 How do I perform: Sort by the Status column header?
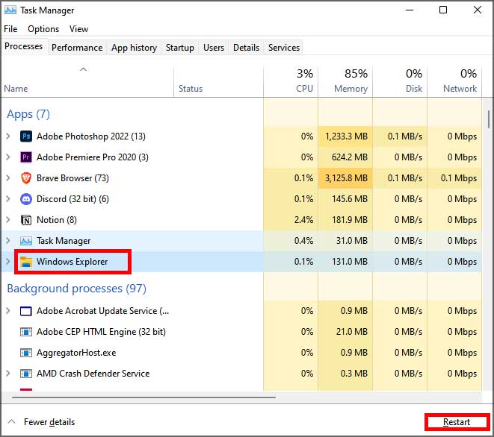[218, 81]
